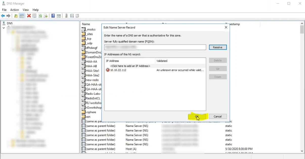Open the View menu

(26, 10)
